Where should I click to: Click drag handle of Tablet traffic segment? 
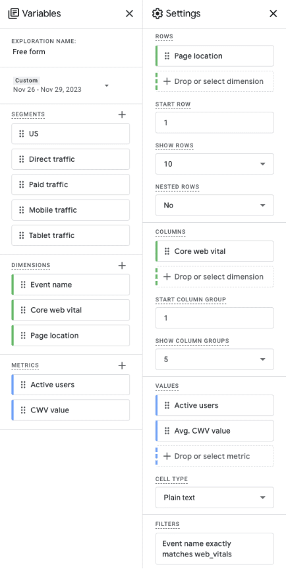coord(22,235)
